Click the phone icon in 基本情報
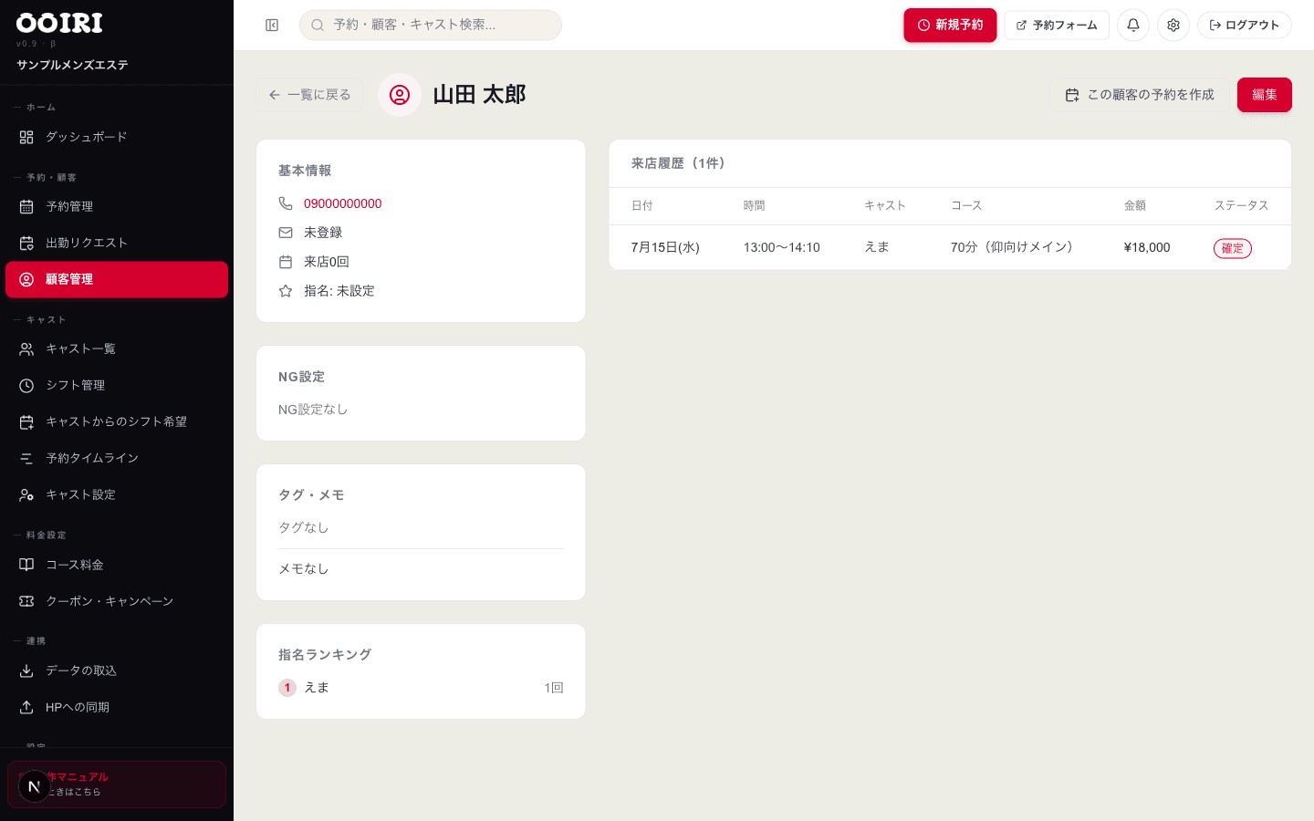 [x=286, y=203]
